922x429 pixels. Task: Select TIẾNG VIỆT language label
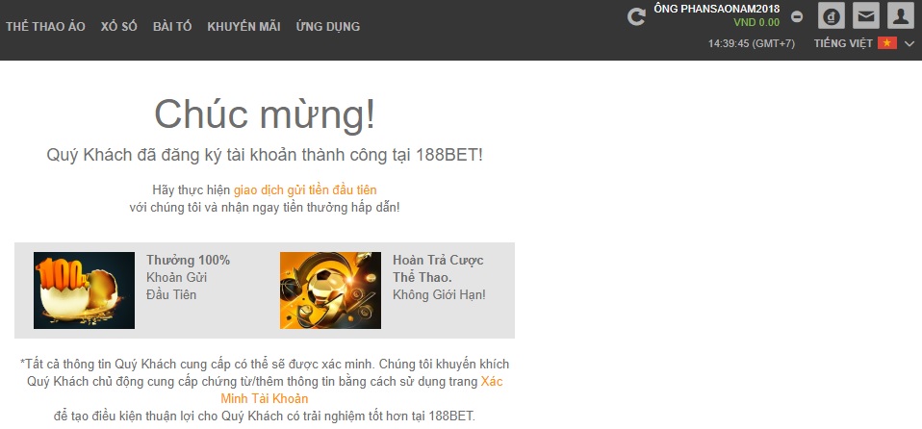pos(843,43)
